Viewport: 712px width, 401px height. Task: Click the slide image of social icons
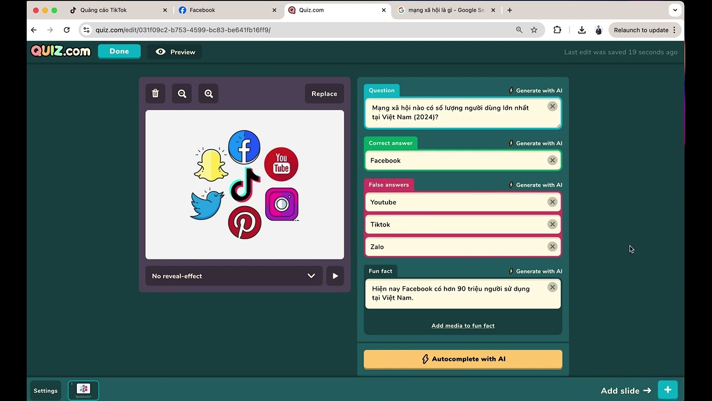pos(245,184)
